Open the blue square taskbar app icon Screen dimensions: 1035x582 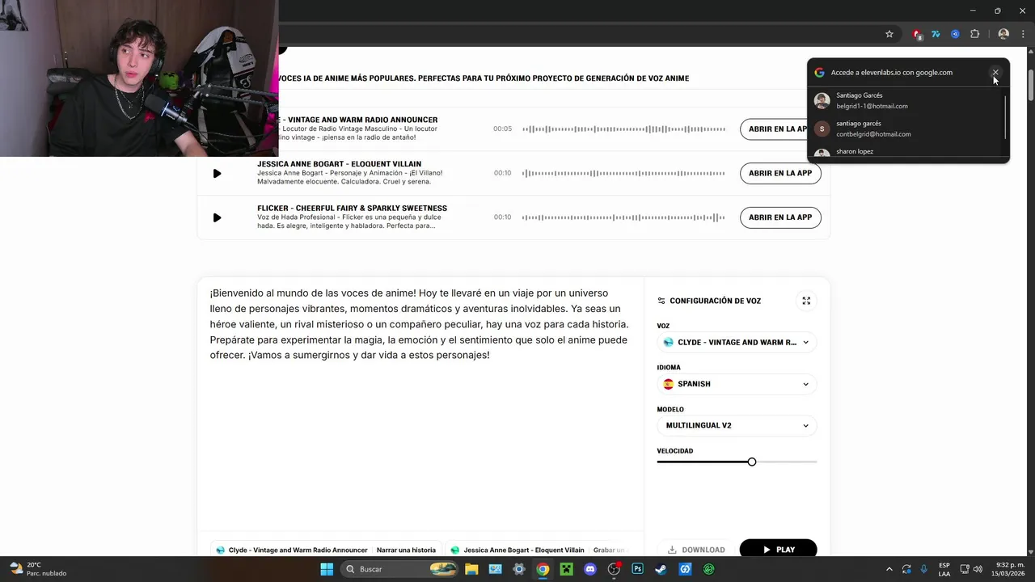click(685, 569)
